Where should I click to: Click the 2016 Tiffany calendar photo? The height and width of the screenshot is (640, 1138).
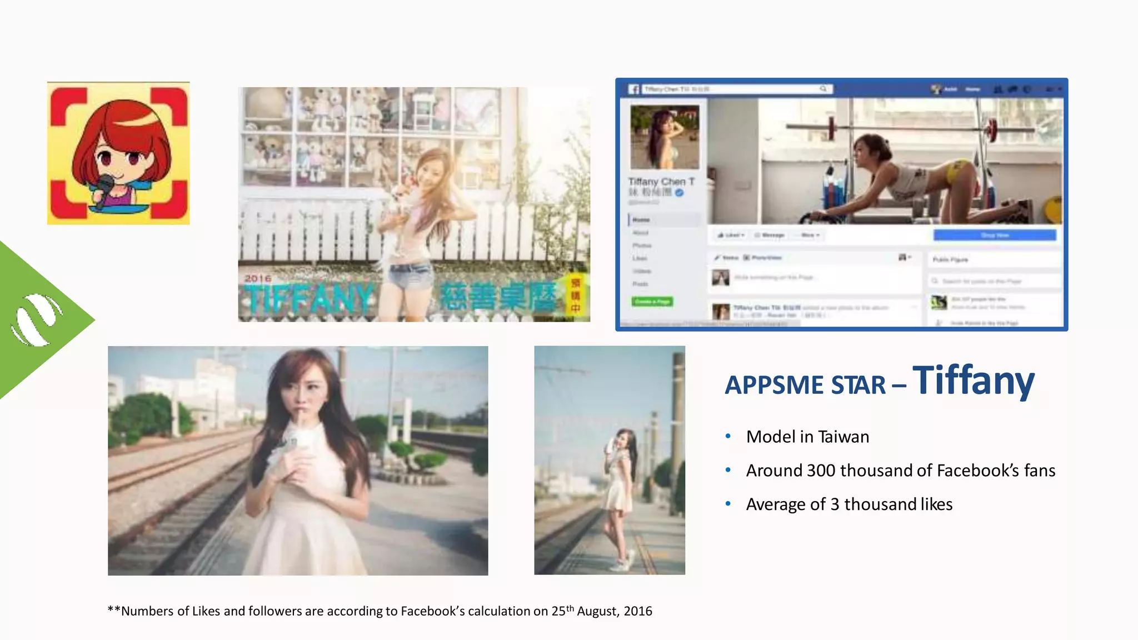coord(414,204)
